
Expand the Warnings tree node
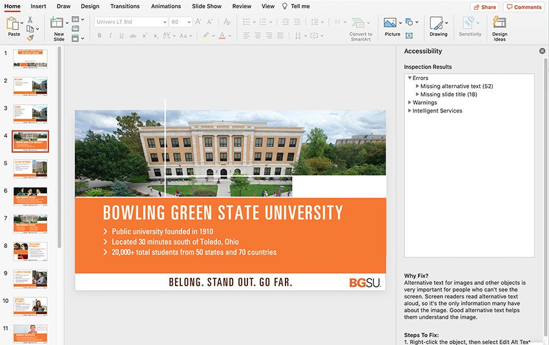click(x=409, y=103)
